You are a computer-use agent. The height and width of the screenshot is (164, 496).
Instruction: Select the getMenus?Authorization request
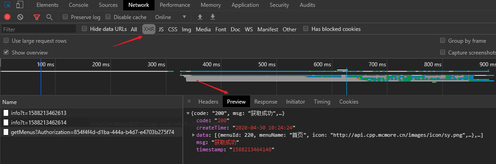click(91, 132)
